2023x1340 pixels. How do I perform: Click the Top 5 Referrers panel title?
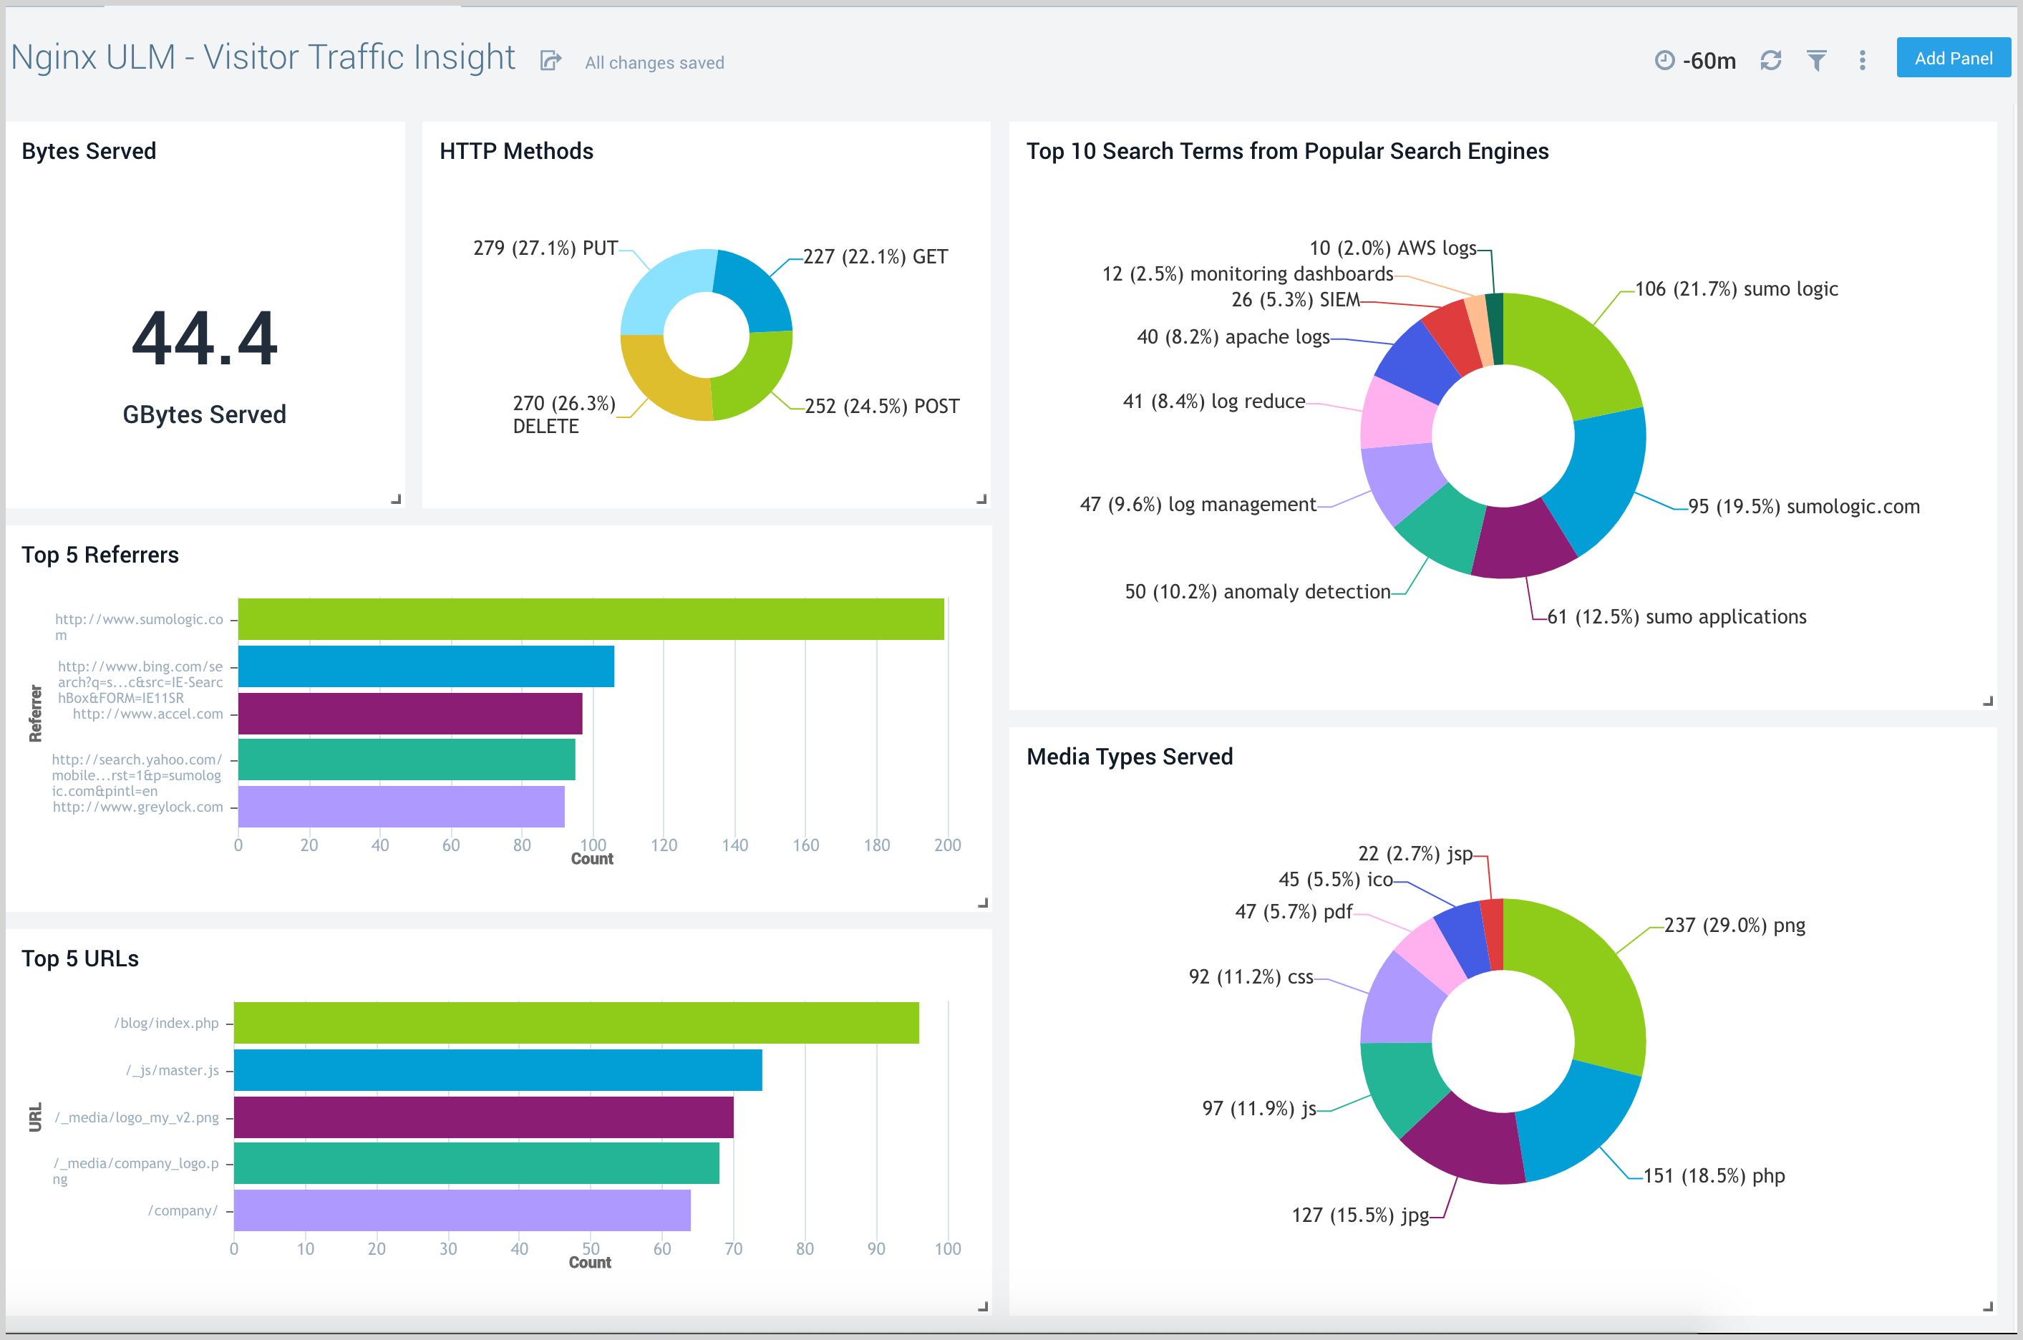click(x=100, y=555)
